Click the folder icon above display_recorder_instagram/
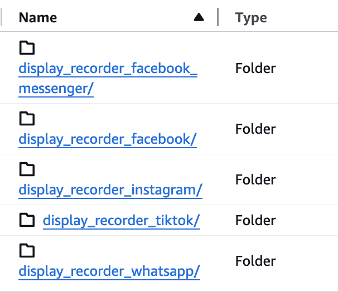The image size is (338, 292). (x=27, y=169)
